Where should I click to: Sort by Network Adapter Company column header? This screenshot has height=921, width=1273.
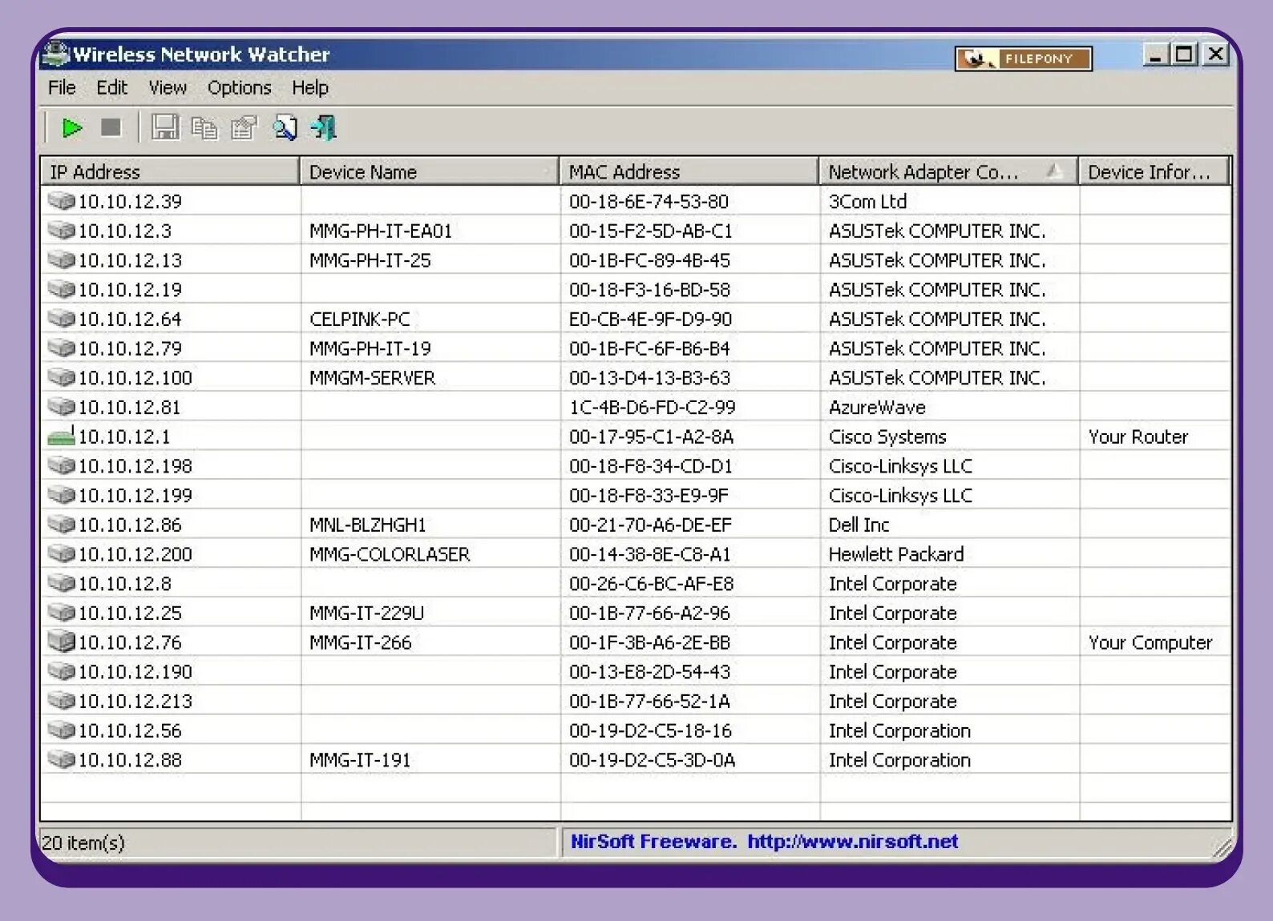[x=949, y=171]
